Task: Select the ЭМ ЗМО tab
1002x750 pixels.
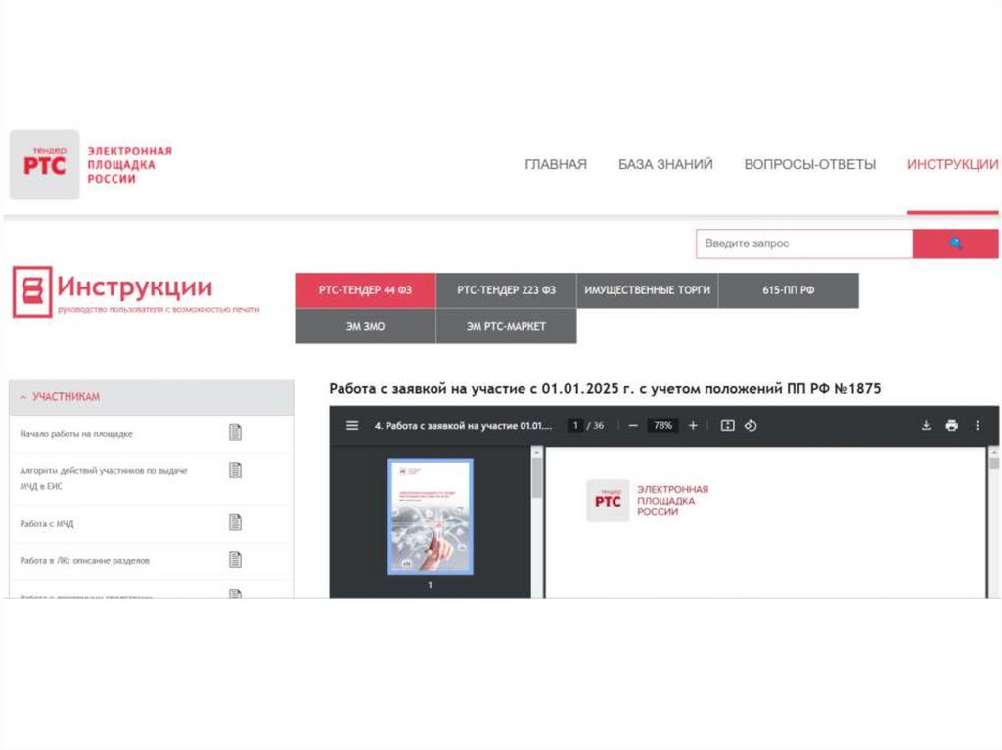Action: coord(365,326)
